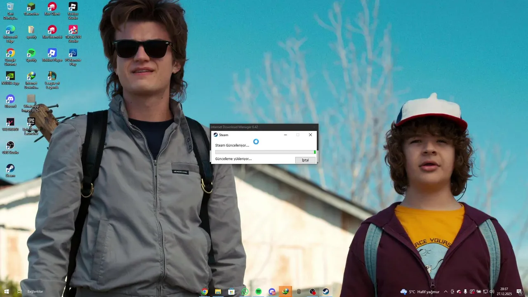Select the Internet Download Manager desktop icon
Viewport: 528px width, 297px height.
(x=31, y=80)
